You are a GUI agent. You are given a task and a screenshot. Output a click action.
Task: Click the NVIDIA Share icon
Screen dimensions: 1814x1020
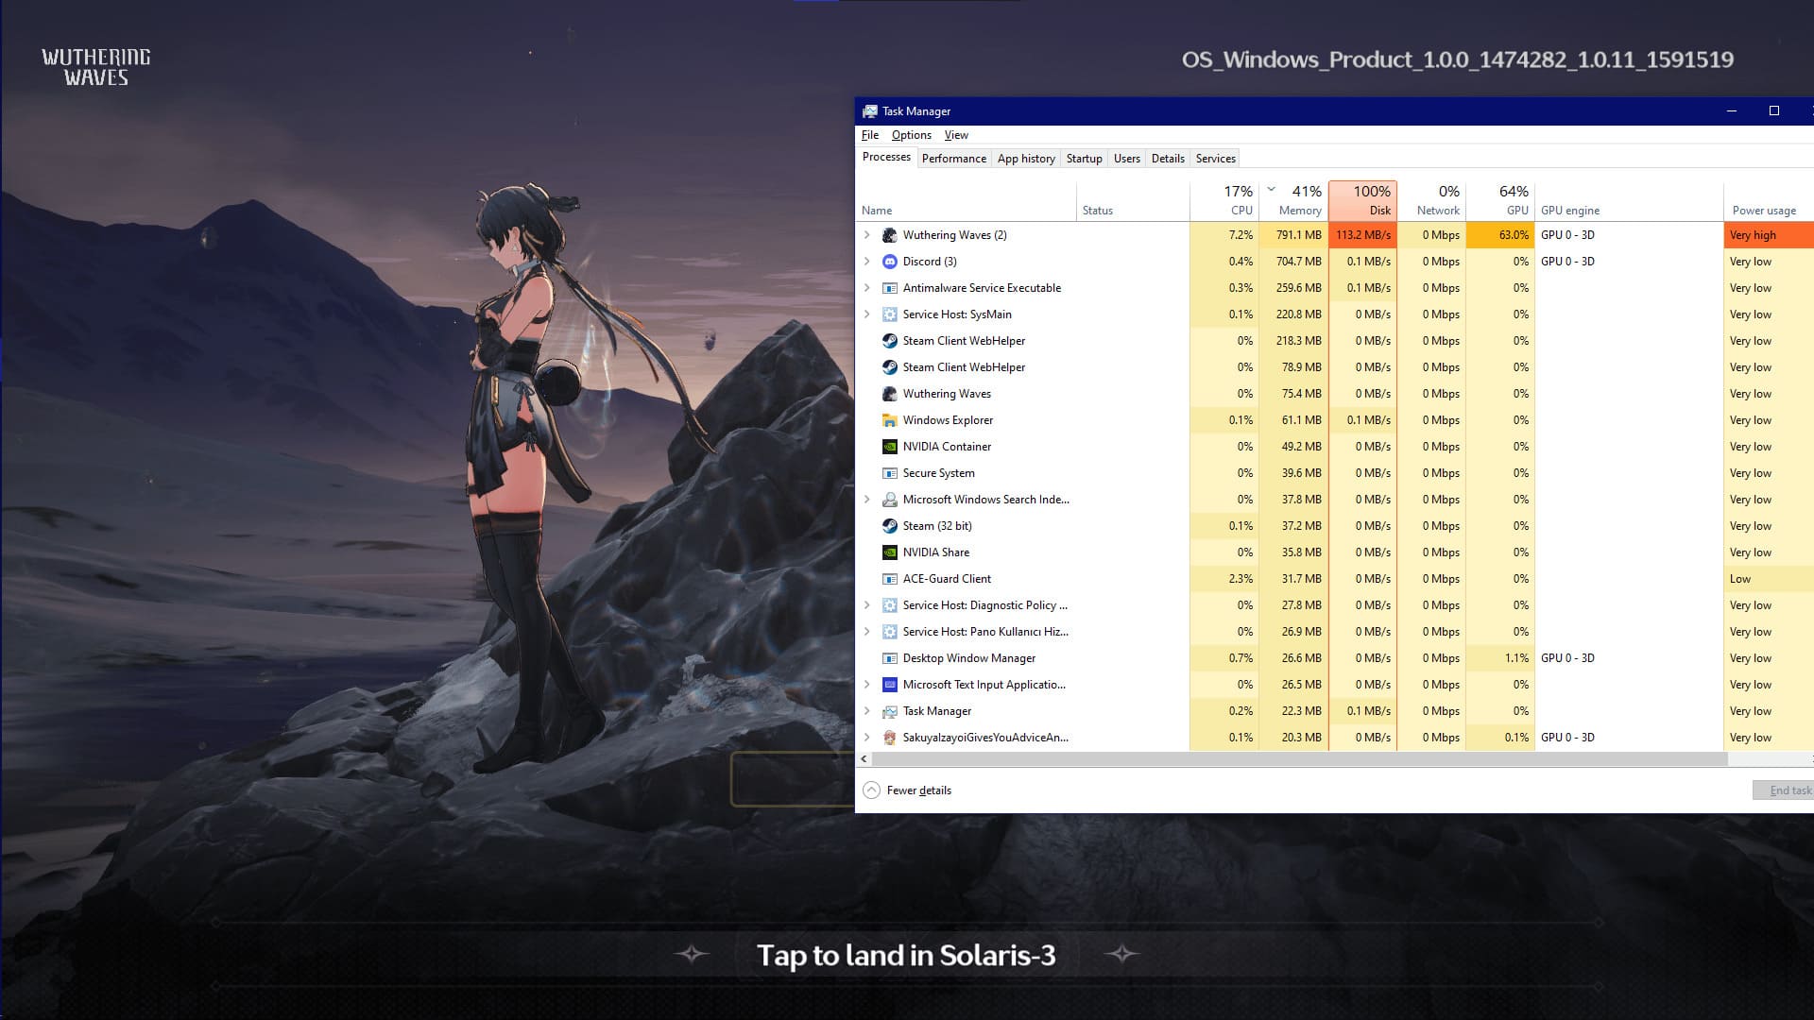click(889, 552)
